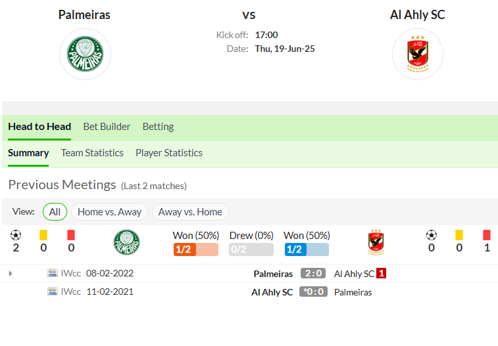Open the Team Statistics sub-tab

point(92,153)
